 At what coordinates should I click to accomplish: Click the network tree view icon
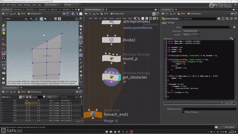click(139, 19)
